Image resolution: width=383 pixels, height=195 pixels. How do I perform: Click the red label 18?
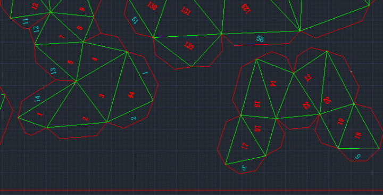point(358,135)
